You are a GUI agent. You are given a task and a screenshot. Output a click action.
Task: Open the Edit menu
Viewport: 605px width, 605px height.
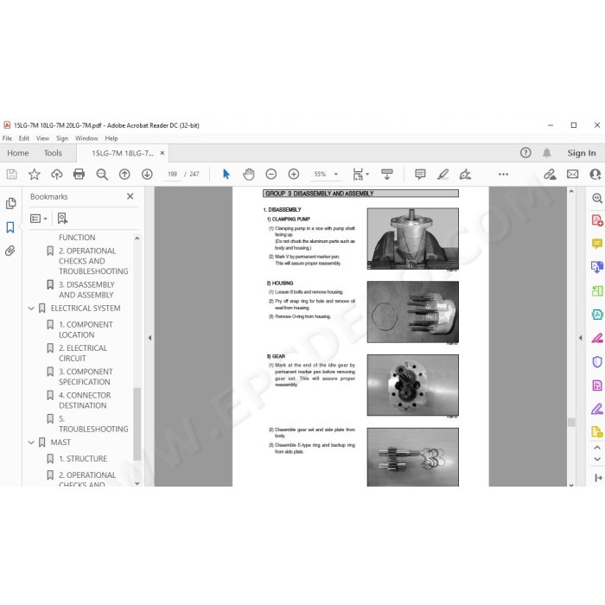pyautogui.click(x=24, y=138)
